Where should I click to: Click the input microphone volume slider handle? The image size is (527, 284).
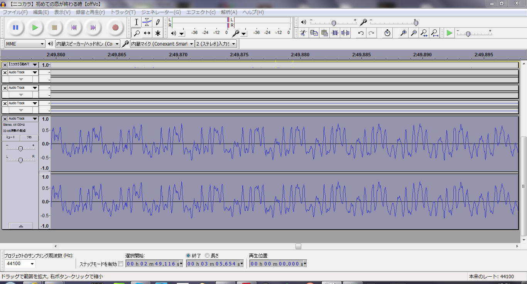(x=416, y=23)
